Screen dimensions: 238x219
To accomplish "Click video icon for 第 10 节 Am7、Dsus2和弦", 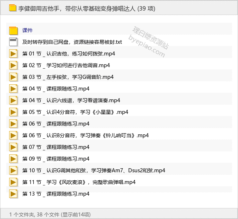I will pos(13,170).
